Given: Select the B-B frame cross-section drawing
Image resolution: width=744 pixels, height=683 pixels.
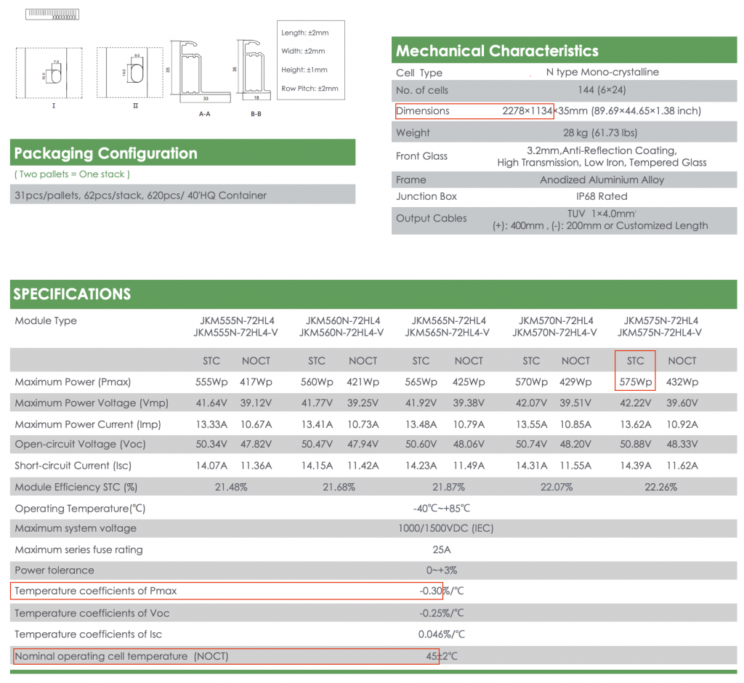Looking at the screenshot, I should pos(254,70).
